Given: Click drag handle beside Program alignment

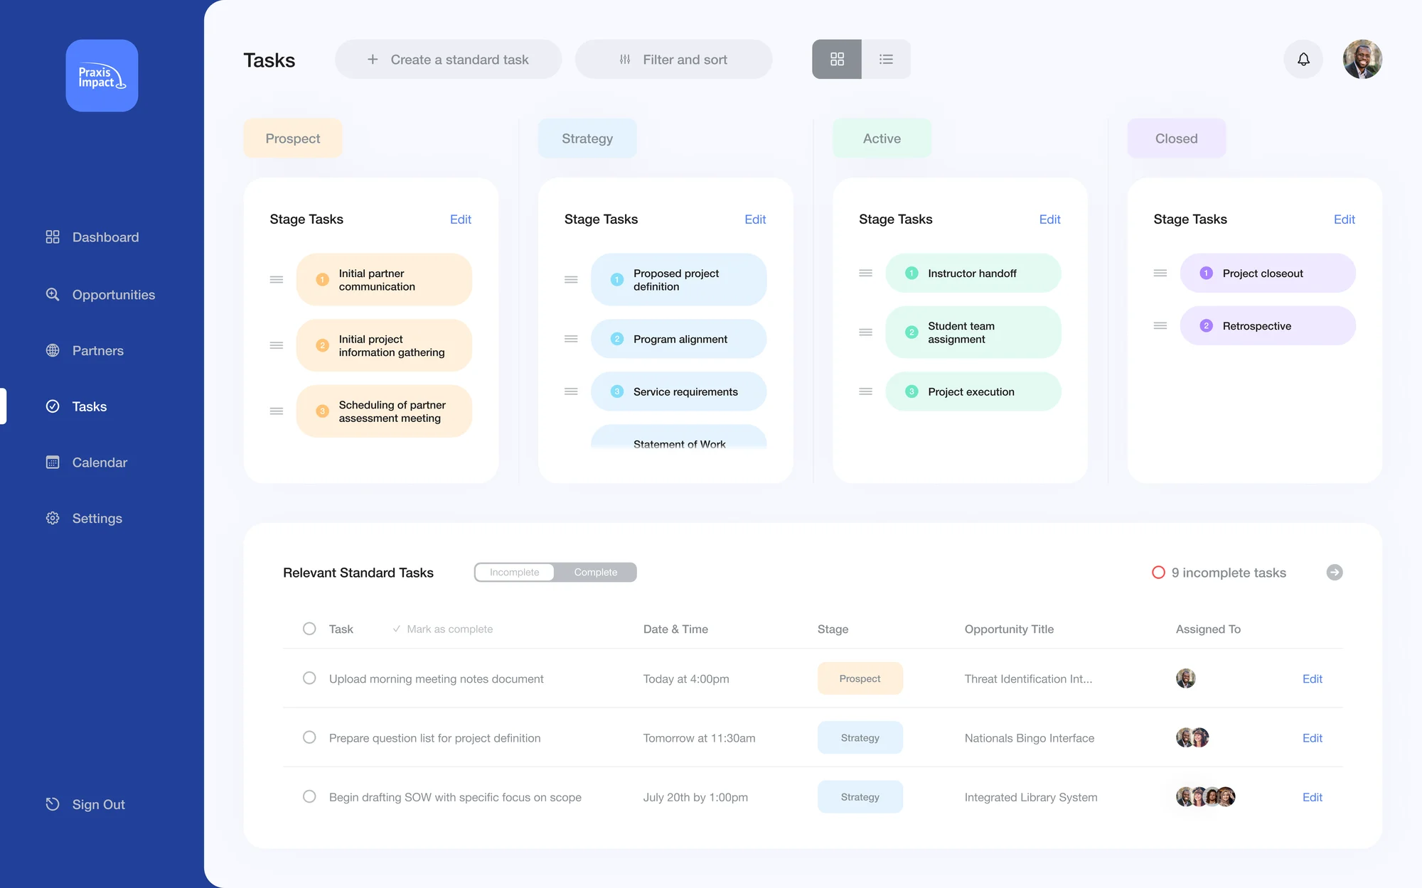Looking at the screenshot, I should tap(571, 339).
